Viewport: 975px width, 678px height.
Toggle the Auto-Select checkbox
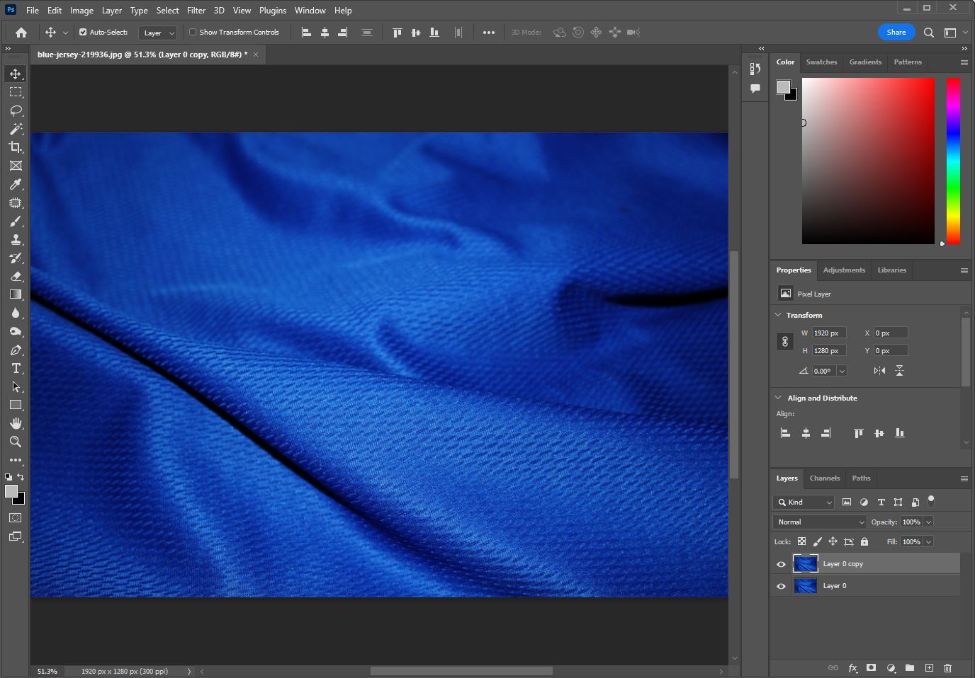coord(83,32)
